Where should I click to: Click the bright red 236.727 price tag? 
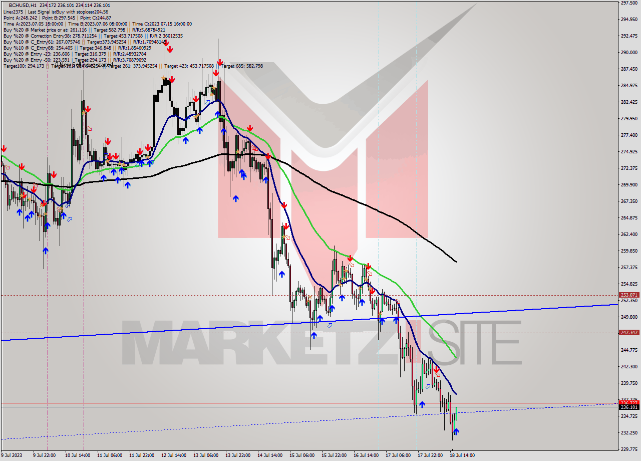[628, 402]
